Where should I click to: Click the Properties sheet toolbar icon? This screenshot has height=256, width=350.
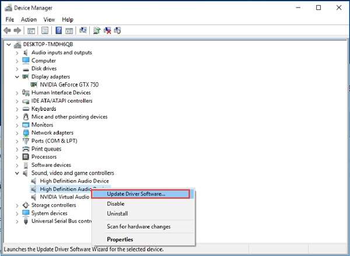tap(45, 30)
